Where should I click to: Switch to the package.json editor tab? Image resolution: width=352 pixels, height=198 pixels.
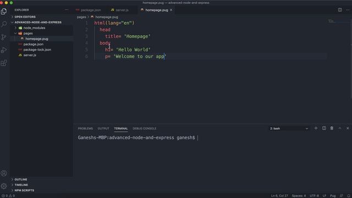coord(89,10)
